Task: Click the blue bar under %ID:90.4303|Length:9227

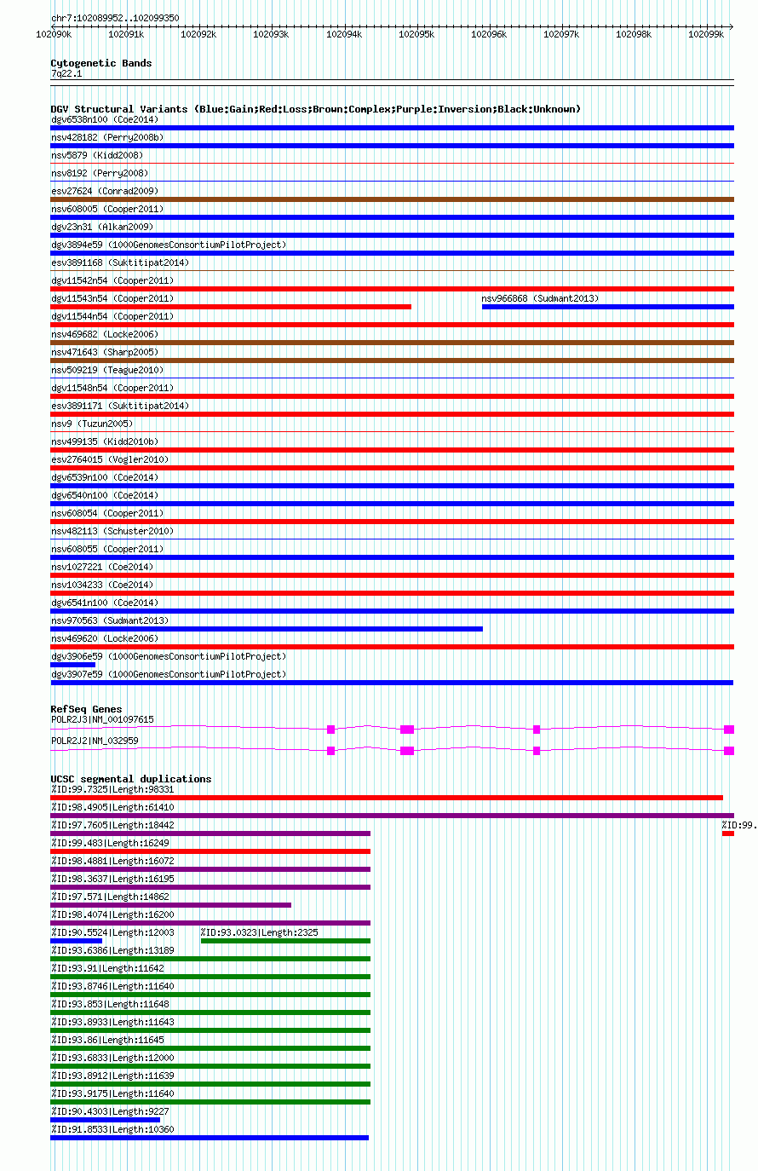Action: click(x=106, y=1120)
